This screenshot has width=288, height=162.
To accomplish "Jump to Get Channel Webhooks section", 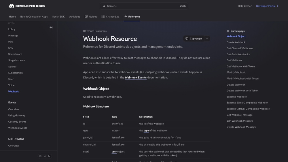I will 240,48.
